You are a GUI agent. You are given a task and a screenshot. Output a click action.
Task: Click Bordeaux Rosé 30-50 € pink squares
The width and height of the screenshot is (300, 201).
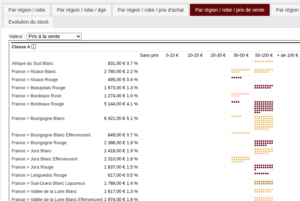pos(241,95)
